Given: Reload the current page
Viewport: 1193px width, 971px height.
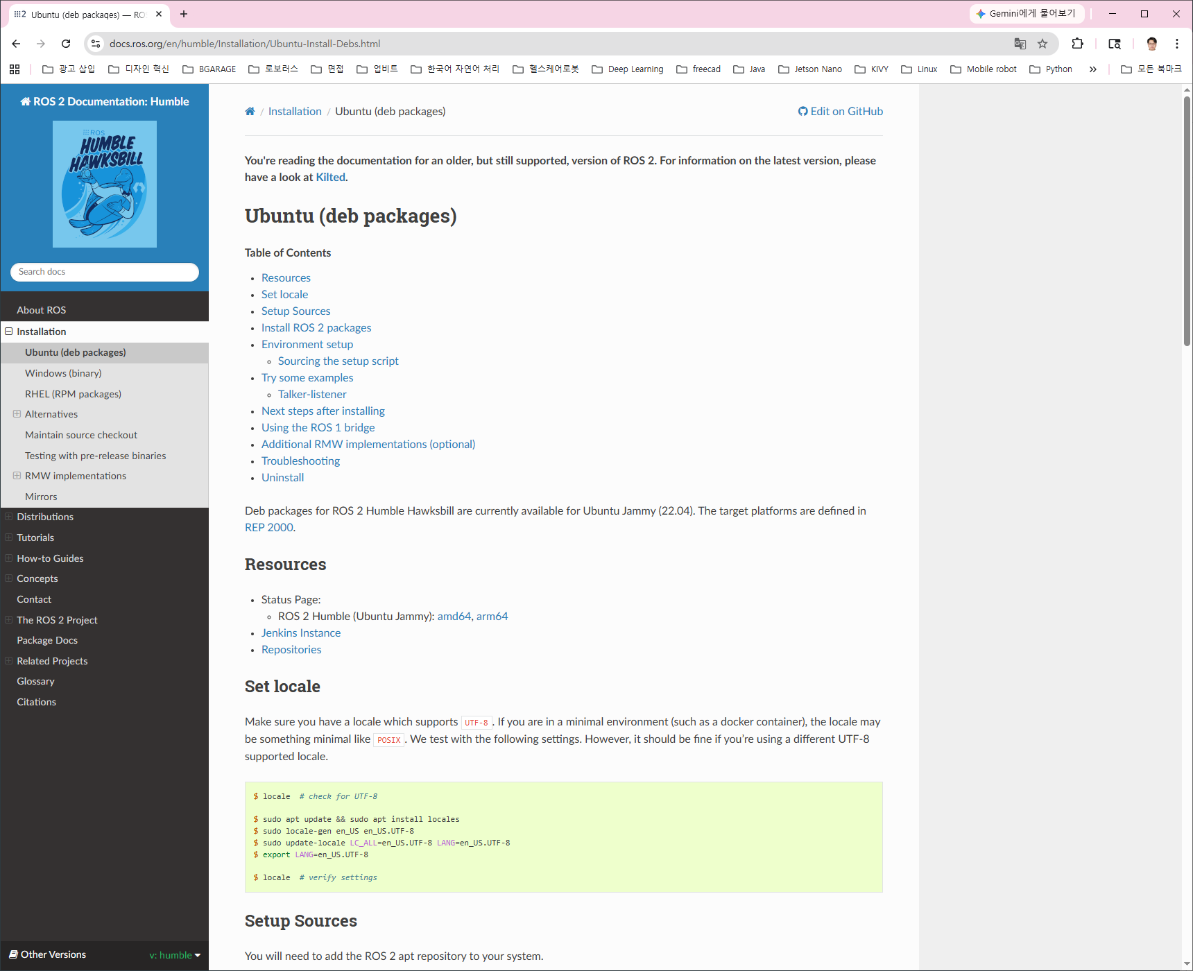Looking at the screenshot, I should (66, 44).
